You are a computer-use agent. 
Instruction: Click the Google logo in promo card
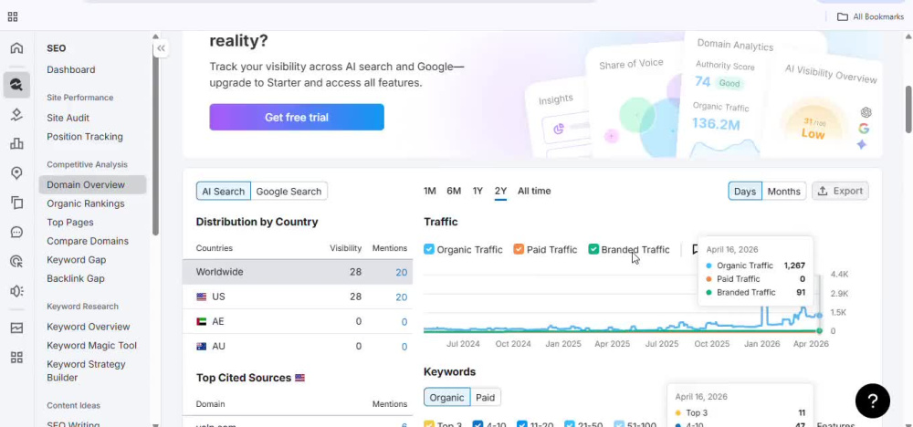pyautogui.click(x=864, y=129)
